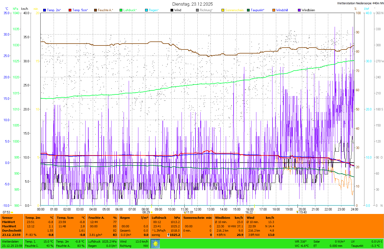
Task: Click the red Temp. 5cm legend square
Action: (x=70, y=10)
